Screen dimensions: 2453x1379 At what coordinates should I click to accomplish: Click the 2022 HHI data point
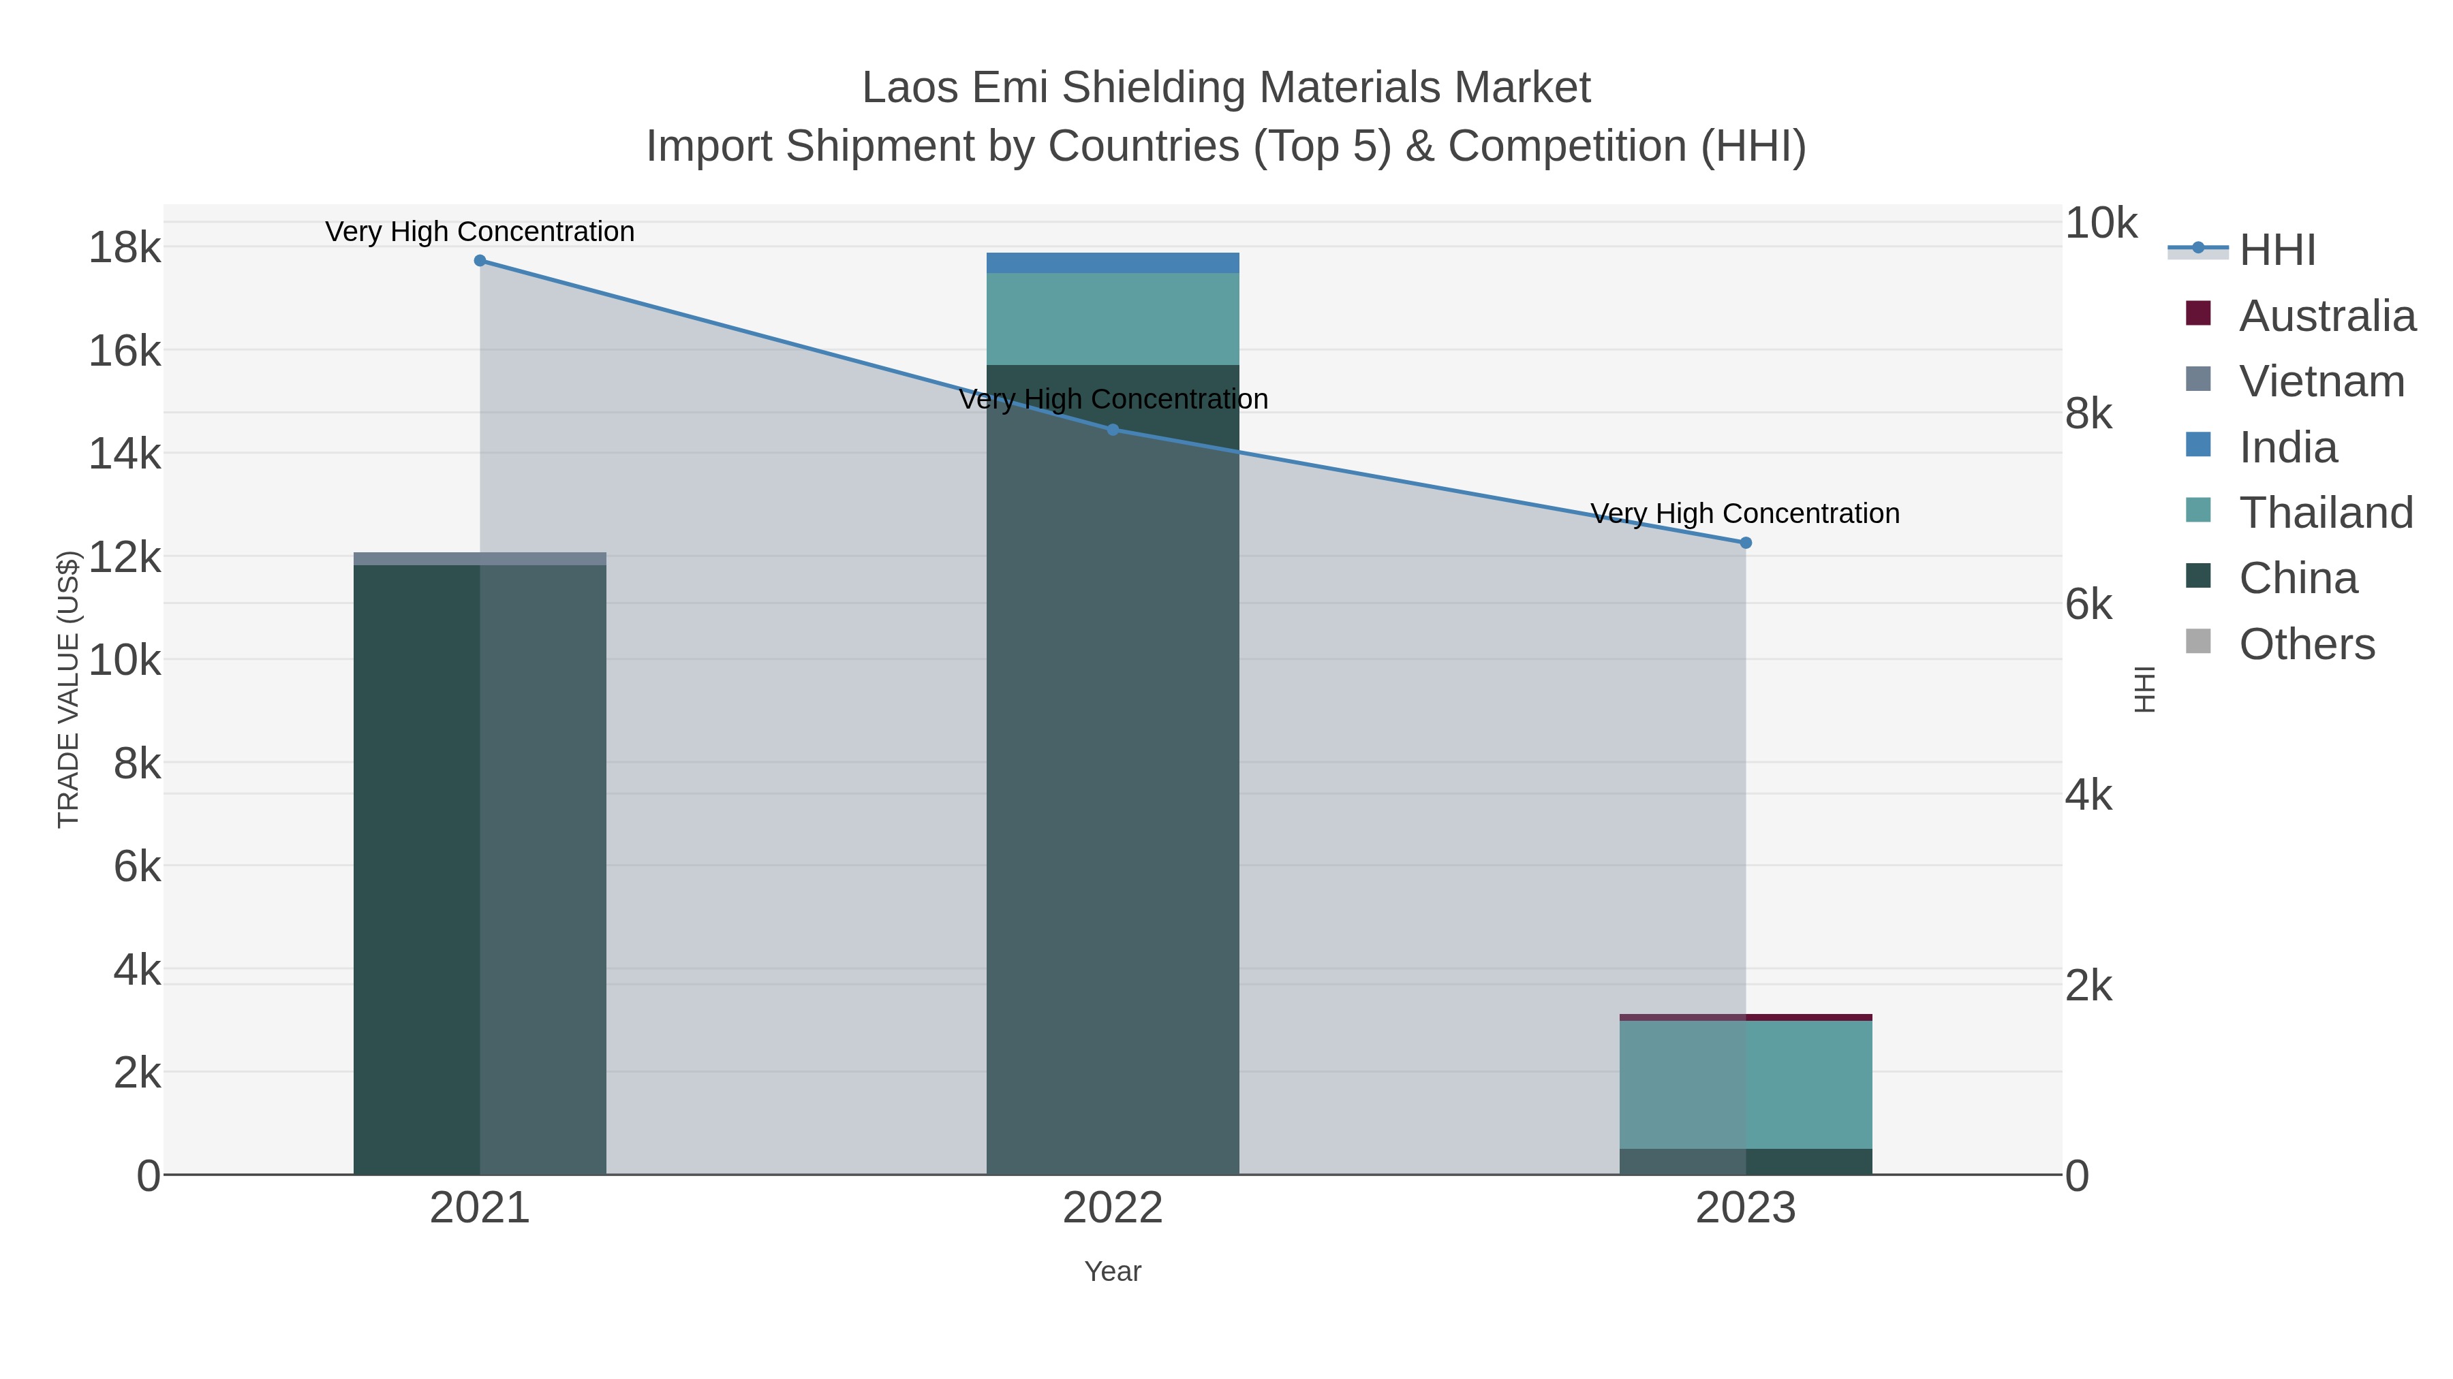click(1112, 430)
